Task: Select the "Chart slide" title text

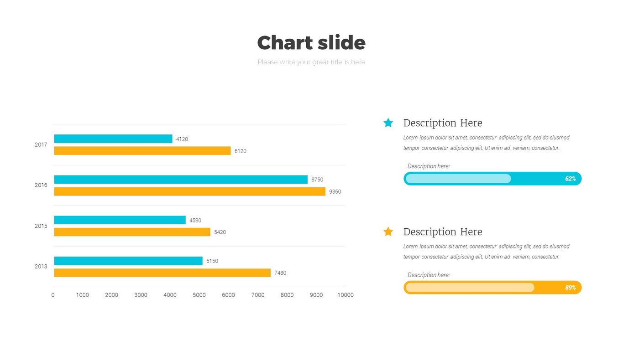Action: pyautogui.click(x=311, y=43)
